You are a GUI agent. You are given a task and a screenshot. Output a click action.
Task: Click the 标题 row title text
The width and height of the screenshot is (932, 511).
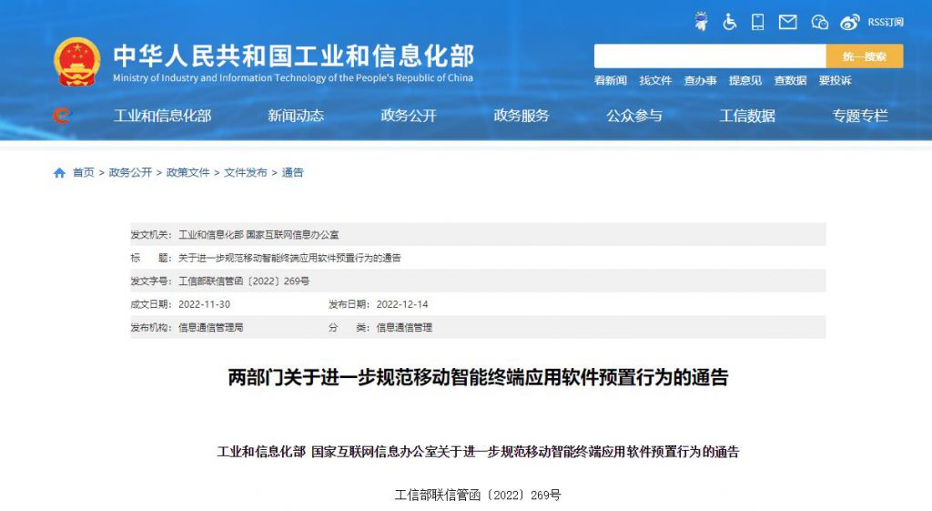pyautogui.click(x=289, y=258)
